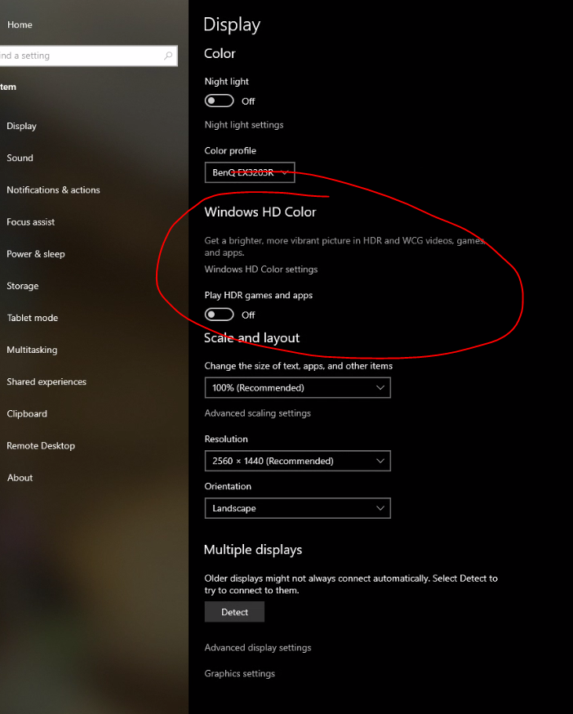This screenshot has height=714, width=573.
Task: Click the Display page title
Action: coord(232,25)
